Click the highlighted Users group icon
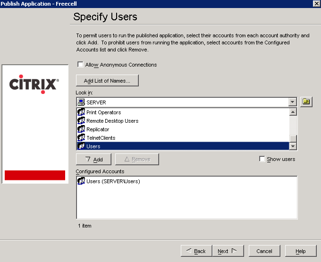 pos(81,146)
